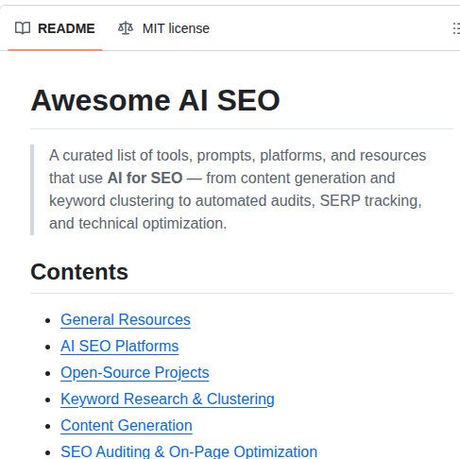Open the outline list icon at right
This screenshot has height=459, width=460.
tap(456, 28)
